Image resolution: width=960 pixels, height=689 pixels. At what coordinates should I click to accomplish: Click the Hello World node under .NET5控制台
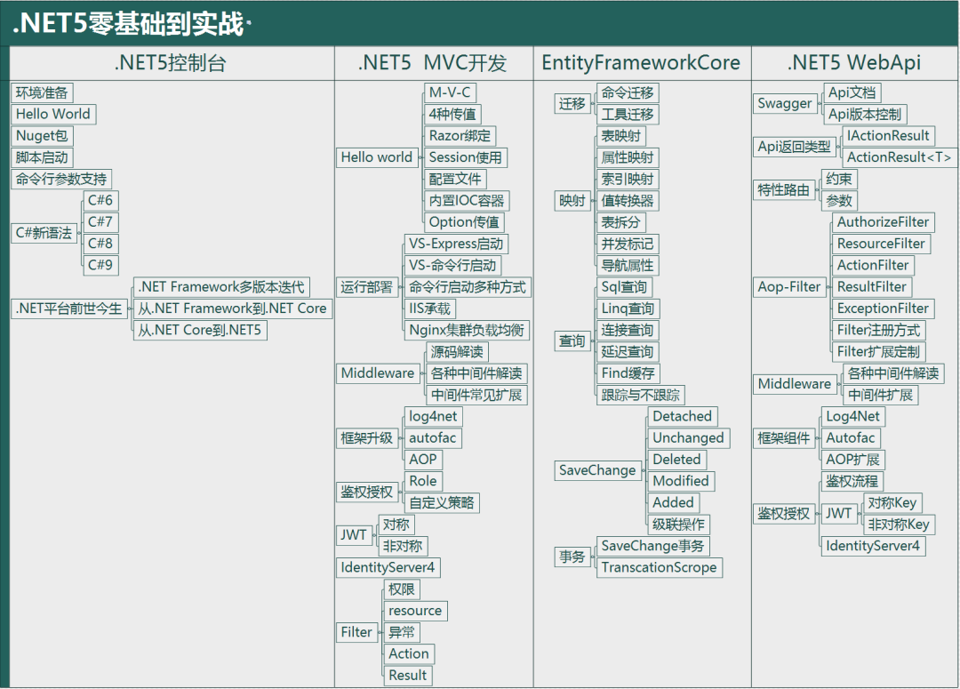[53, 115]
